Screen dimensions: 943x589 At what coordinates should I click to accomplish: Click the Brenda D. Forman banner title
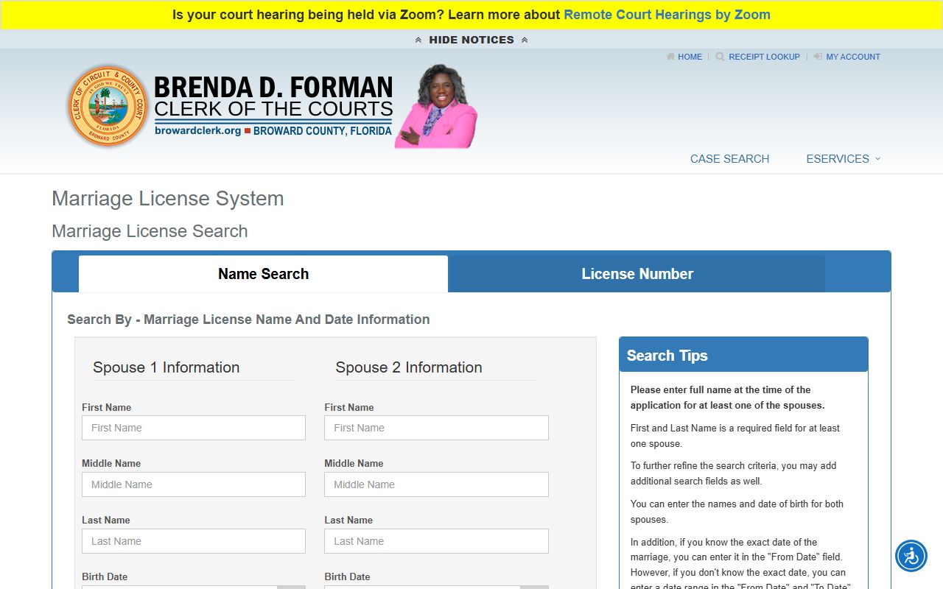click(x=273, y=88)
